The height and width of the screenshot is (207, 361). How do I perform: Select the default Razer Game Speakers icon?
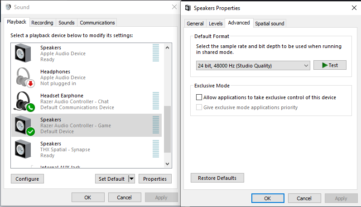coord(25,125)
